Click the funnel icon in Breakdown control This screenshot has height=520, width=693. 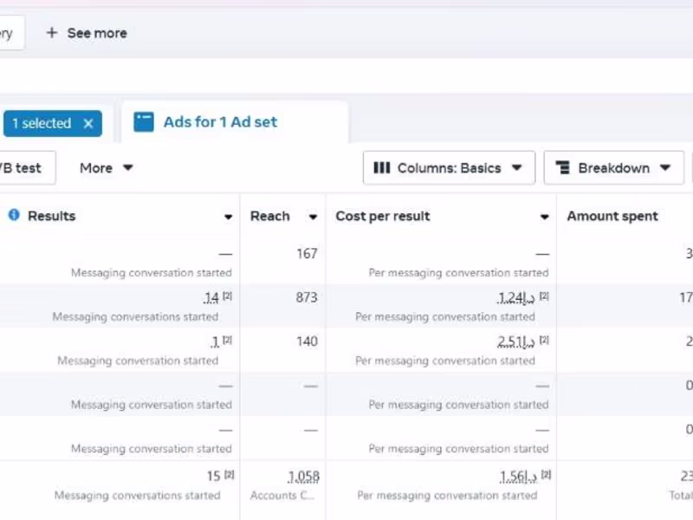click(x=565, y=167)
